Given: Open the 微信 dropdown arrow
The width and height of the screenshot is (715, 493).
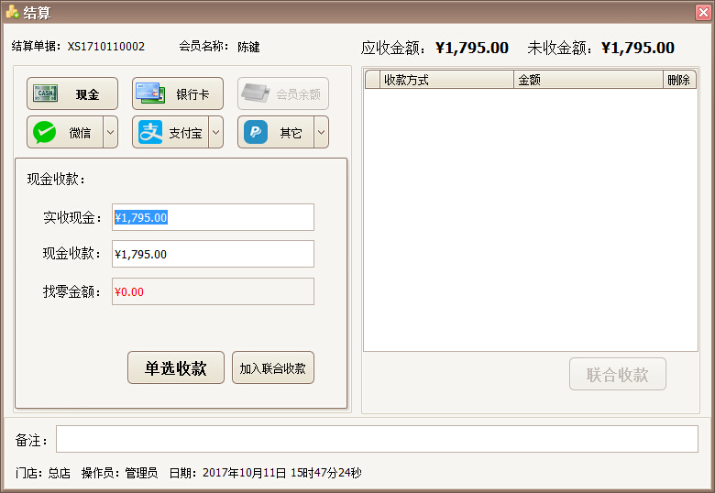Looking at the screenshot, I should click(110, 132).
